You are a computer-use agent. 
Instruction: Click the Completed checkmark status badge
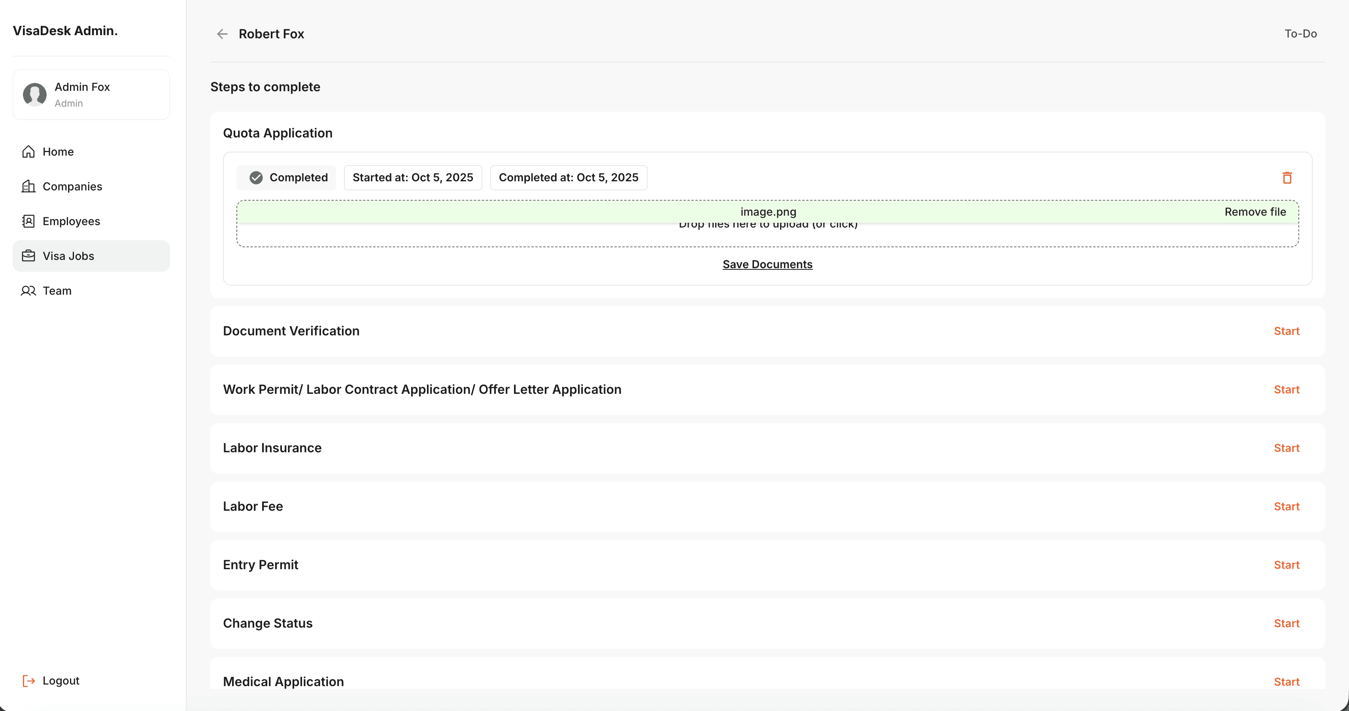click(287, 178)
